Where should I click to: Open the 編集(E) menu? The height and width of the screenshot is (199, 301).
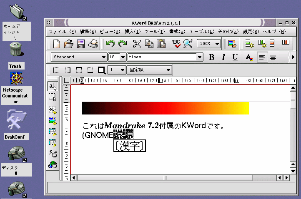click(88, 32)
